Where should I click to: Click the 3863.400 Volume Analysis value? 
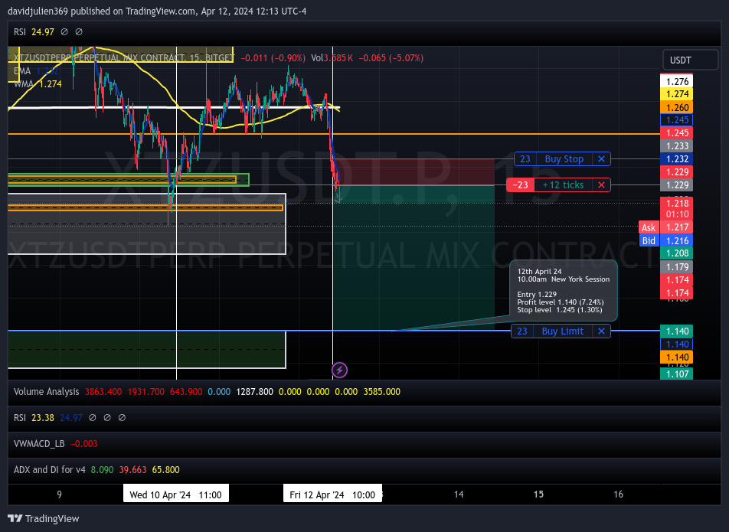point(103,392)
